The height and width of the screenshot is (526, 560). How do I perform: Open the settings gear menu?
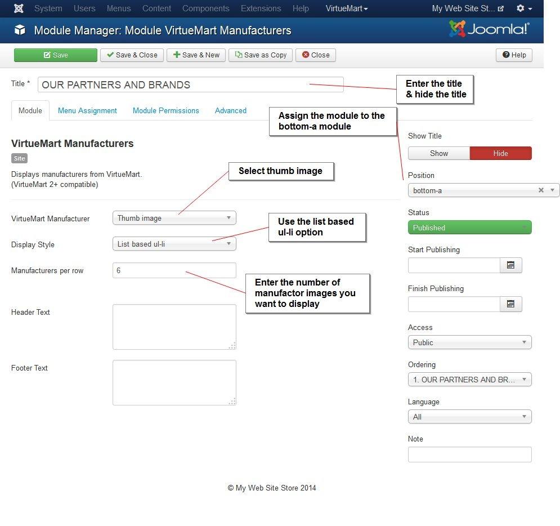click(x=523, y=8)
